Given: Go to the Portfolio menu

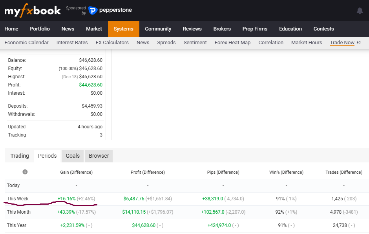Looking at the screenshot, I should [40, 29].
